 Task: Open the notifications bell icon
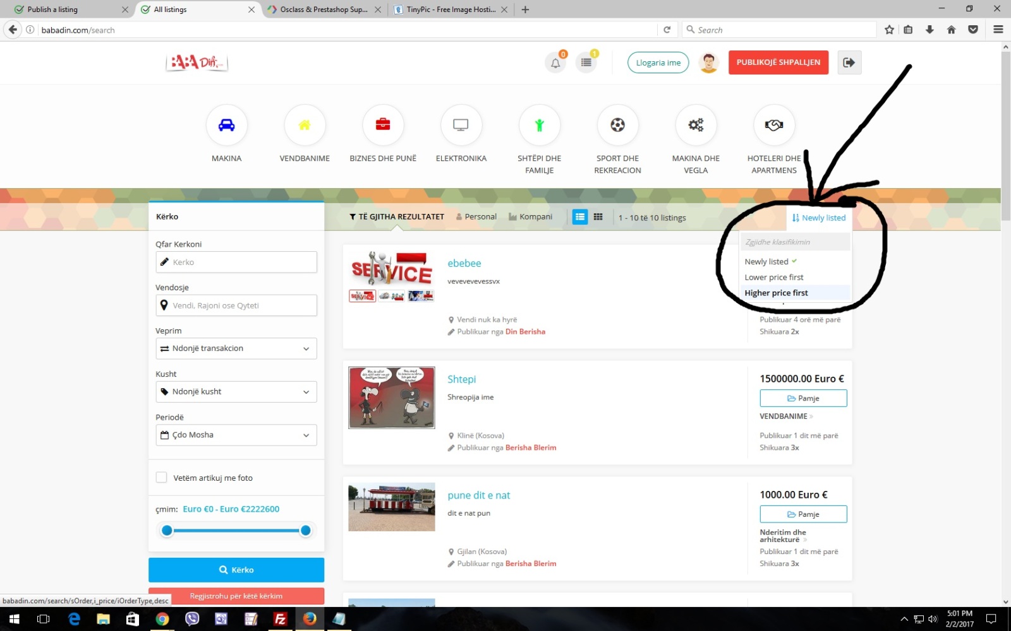[x=555, y=62]
